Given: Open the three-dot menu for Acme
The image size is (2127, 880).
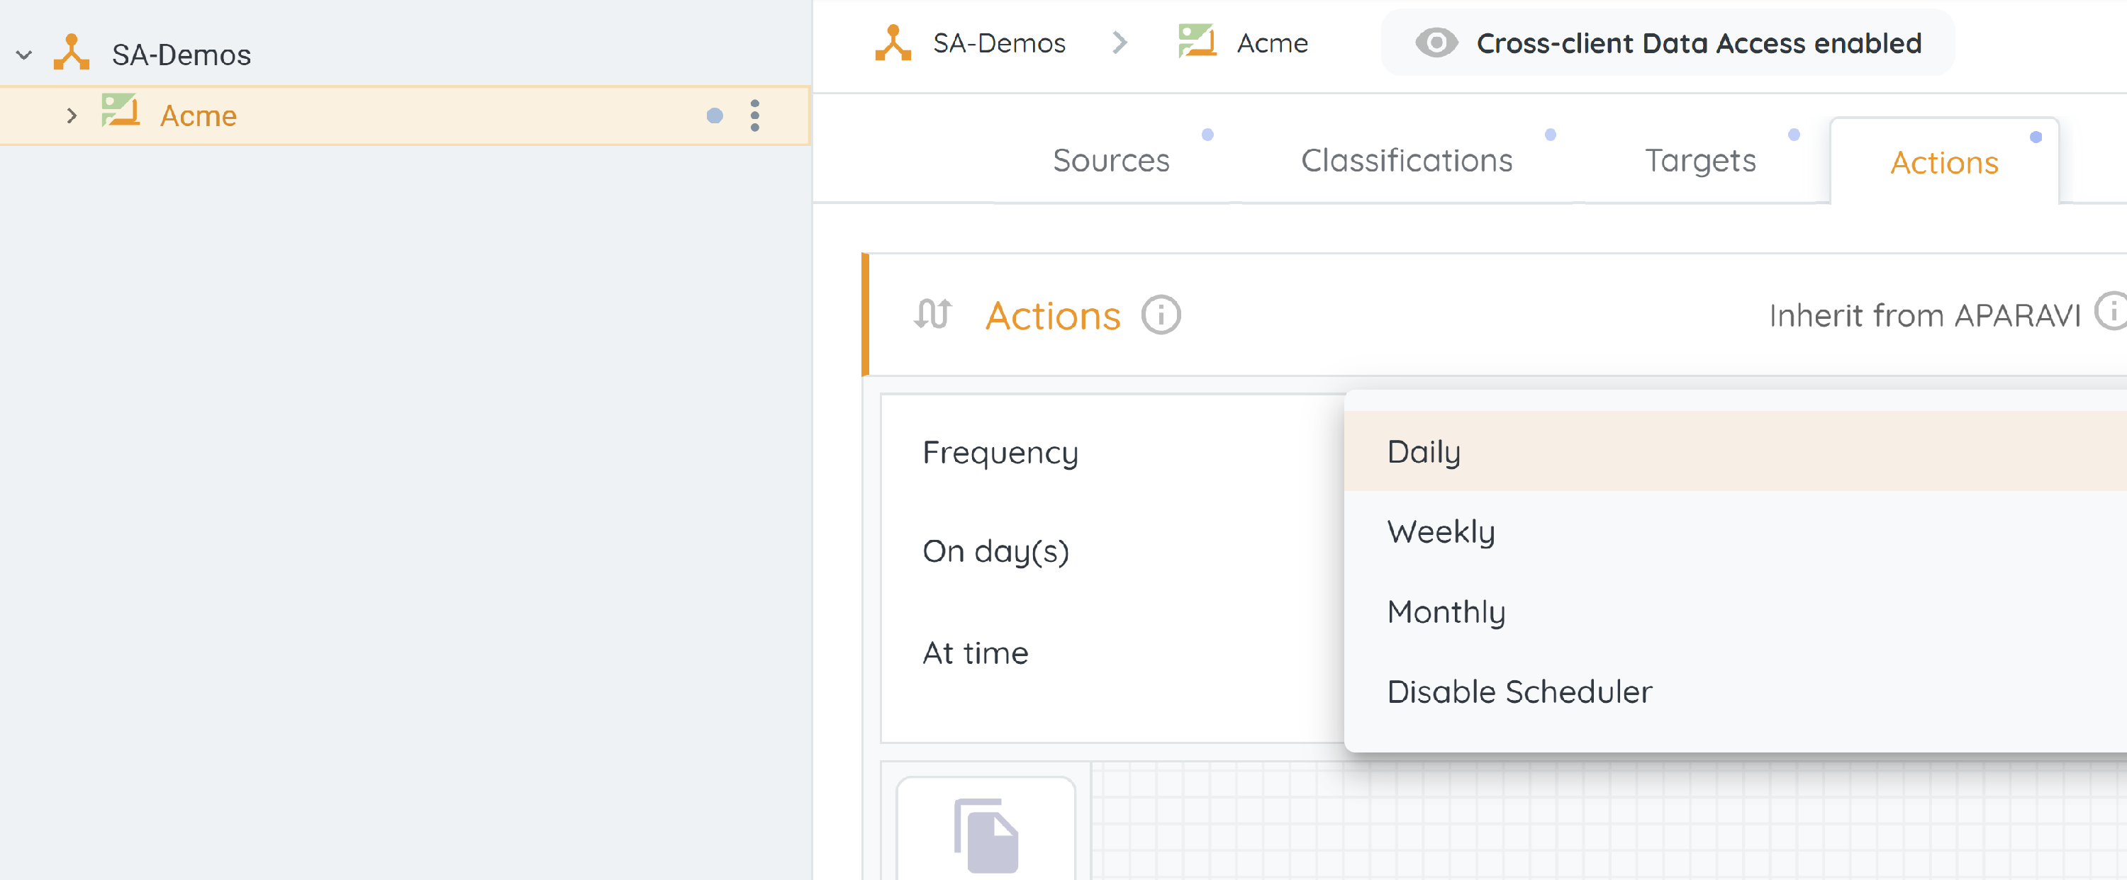Looking at the screenshot, I should click(x=754, y=115).
